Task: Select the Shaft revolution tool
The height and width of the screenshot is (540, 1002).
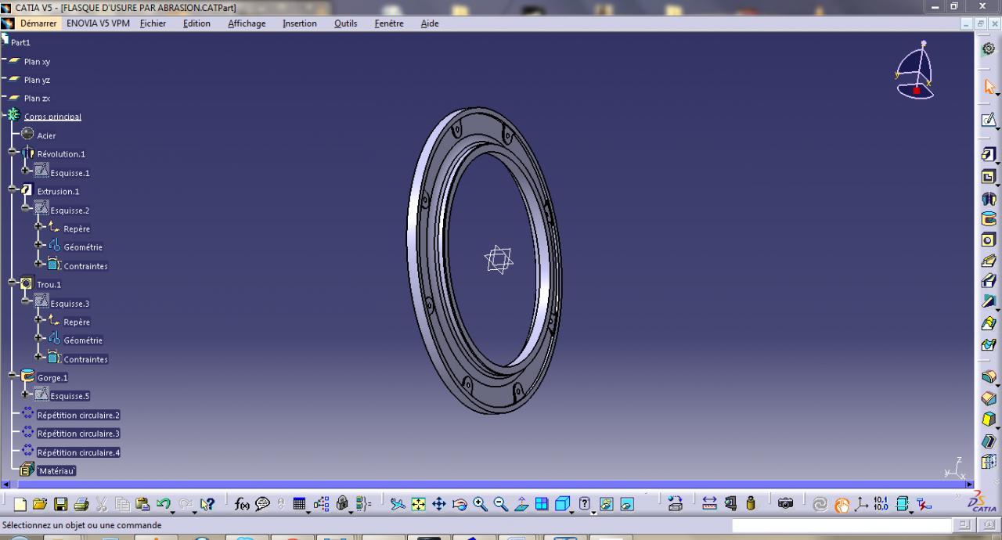Action: [989, 199]
